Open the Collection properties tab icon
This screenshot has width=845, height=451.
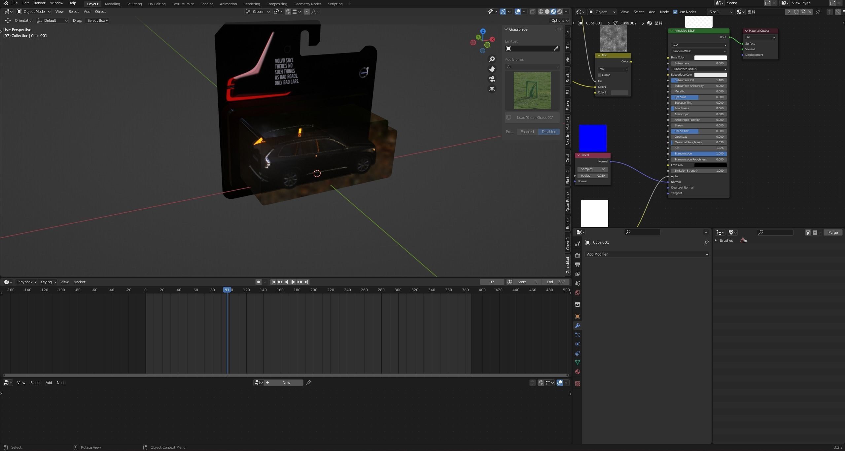(x=578, y=304)
